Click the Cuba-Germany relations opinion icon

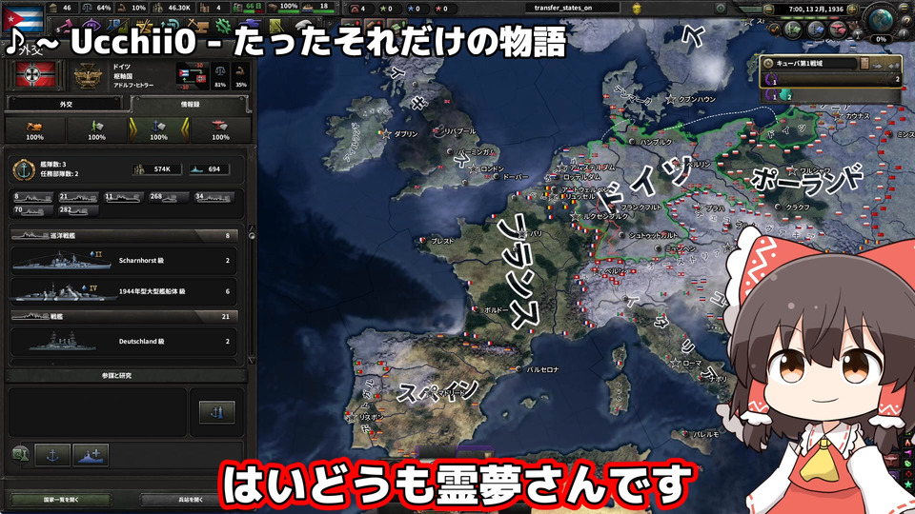(x=192, y=76)
